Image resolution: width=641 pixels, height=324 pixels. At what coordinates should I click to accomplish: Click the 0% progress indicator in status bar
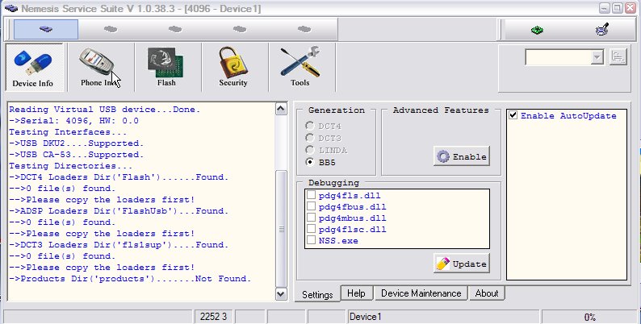tap(589, 317)
